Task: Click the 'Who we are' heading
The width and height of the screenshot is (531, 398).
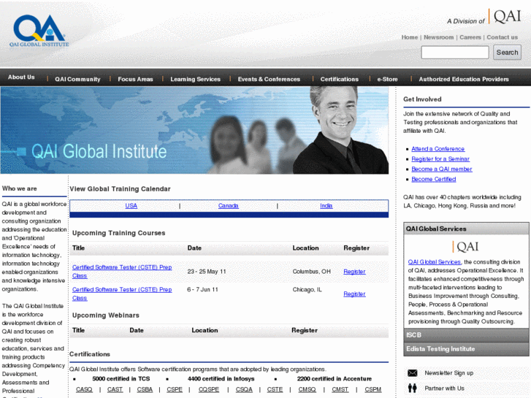Action: tap(19, 188)
